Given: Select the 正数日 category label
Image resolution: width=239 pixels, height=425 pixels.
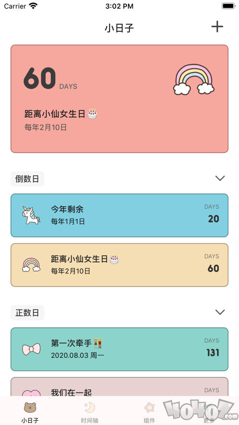Looking at the screenshot, I should (x=27, y=313).
